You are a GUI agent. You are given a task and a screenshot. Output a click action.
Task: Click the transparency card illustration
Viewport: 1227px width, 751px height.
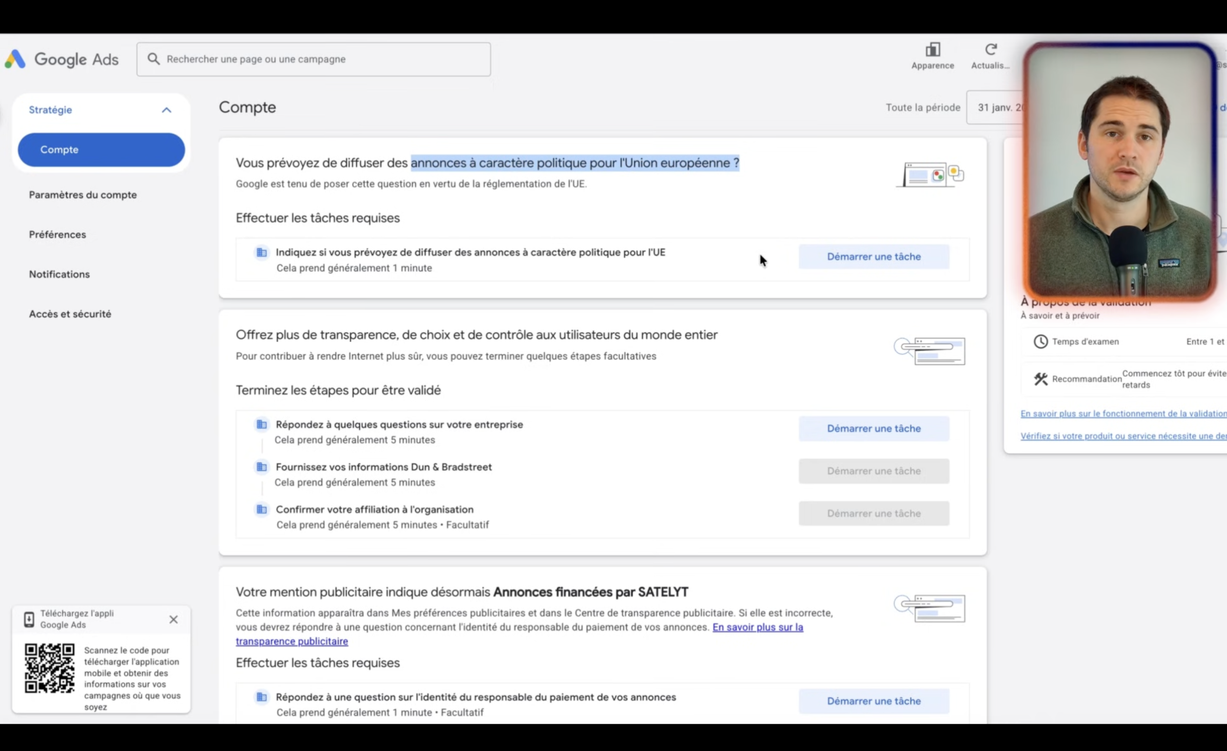[929, 351]
